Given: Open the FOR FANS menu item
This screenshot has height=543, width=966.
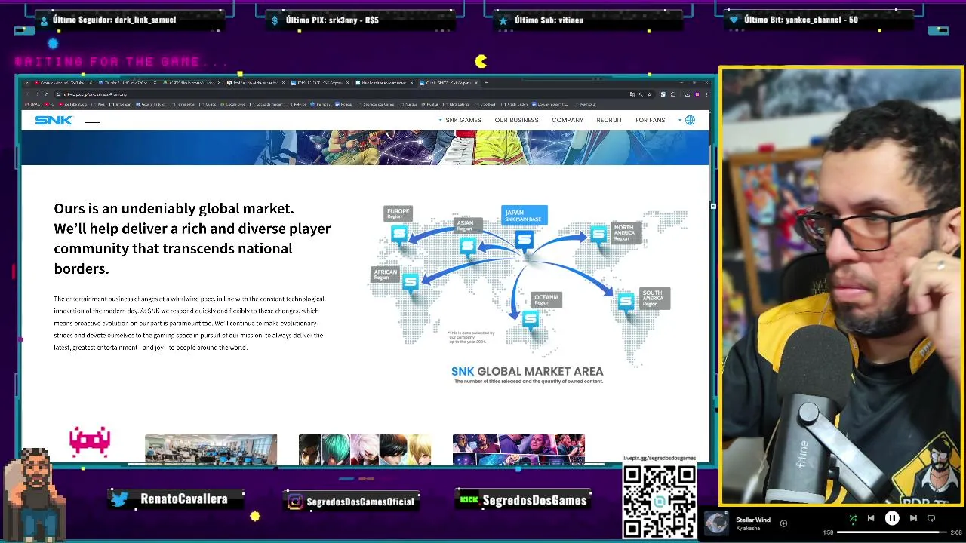Looking at the screenshot, I should pos(650,120).
